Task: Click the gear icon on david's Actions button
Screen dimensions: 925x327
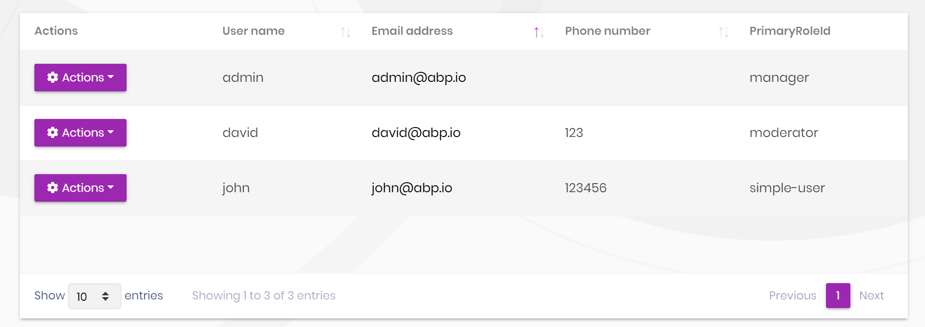Action: click(52, 133)
